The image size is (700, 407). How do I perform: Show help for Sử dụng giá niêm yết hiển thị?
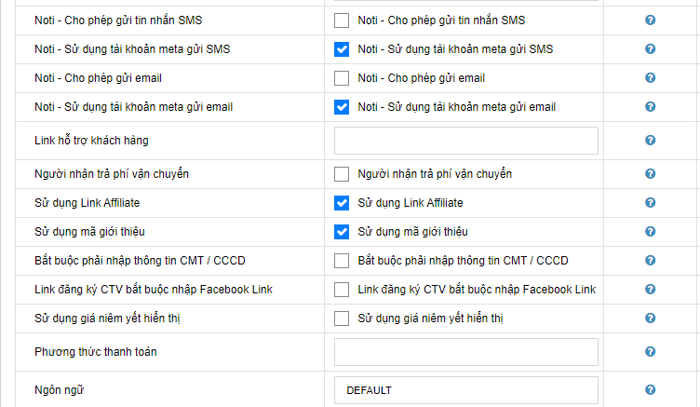click(650, 319)
